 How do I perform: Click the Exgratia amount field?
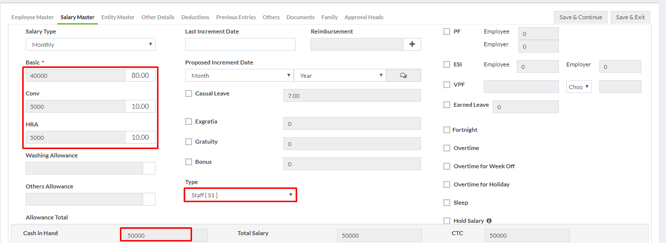pyautogui.click(x=352, y=123)
